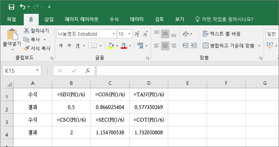The height and width of the screenshot is (147, 279).
Task: Open the 검토 ribbon tab
Action: (x=159, y=19)
